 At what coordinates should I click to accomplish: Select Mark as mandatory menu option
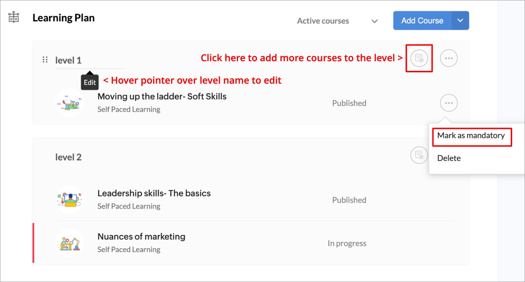(x=471, y=136)
